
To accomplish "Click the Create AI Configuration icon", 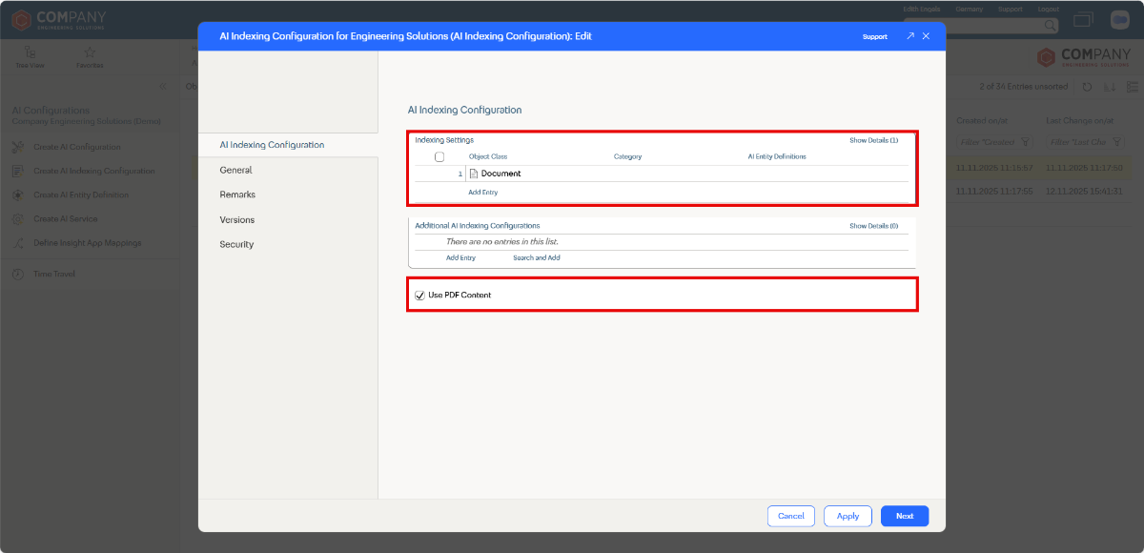I will tap(18, 147).
